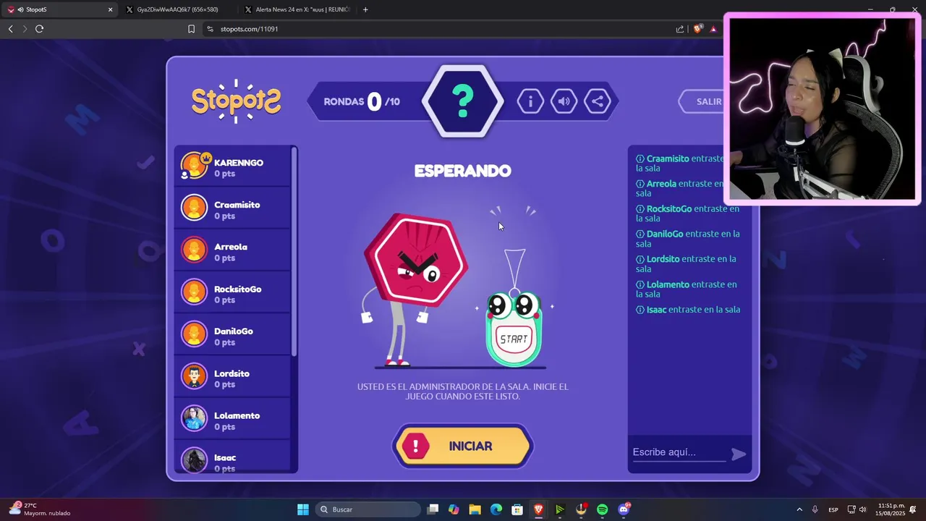This screenshot has height=521, width=926.
Task: Go forward in browser history
Action: [25, 29]
